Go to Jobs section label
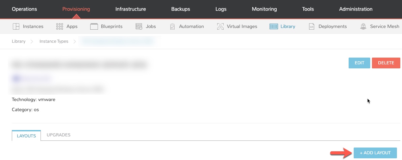 (x=151, y=26)
